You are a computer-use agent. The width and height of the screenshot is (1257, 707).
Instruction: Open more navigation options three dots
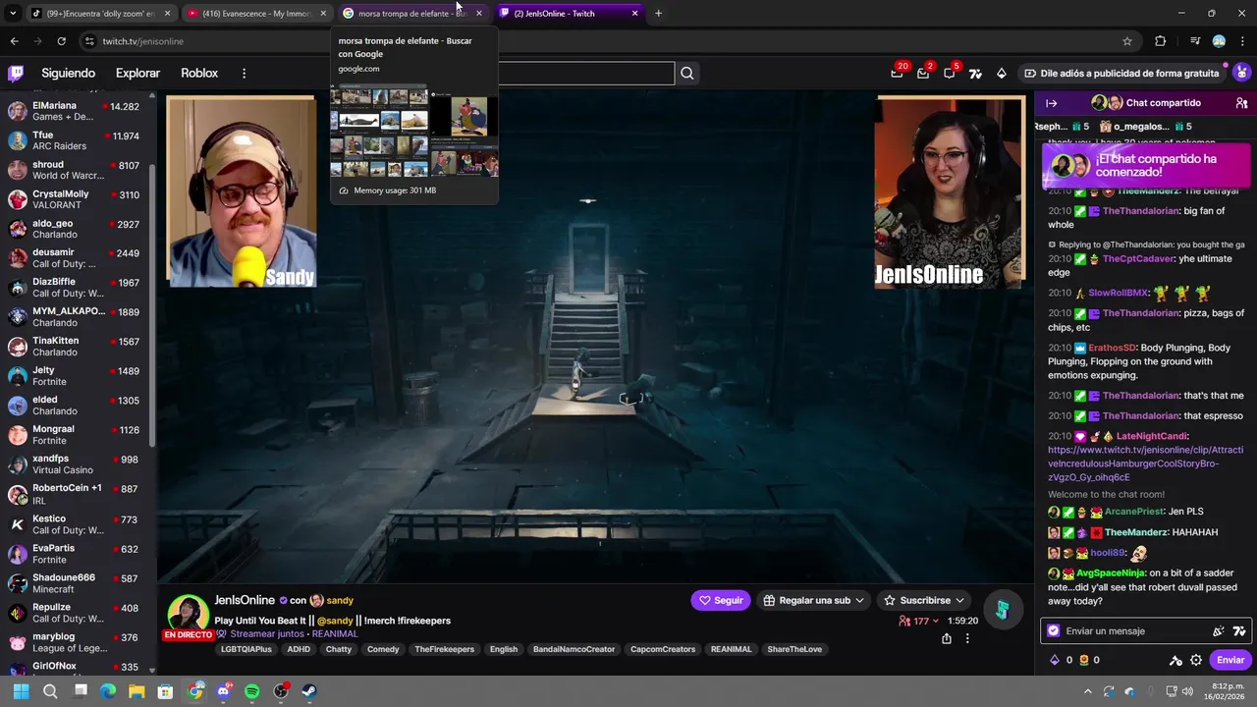pyautogui.click(x=244, y=73)
